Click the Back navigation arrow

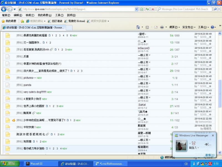point(4,9)
